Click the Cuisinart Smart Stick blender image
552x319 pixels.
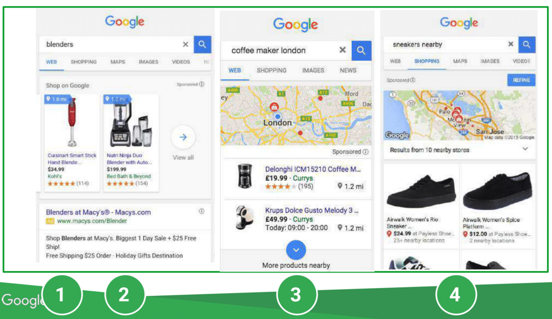click(x=72, y=122)
